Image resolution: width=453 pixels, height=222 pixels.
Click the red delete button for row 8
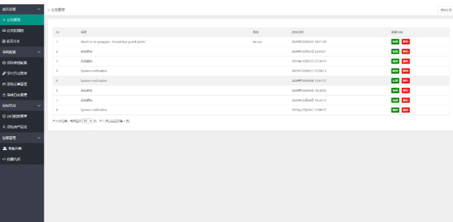(x=406, y=110)
